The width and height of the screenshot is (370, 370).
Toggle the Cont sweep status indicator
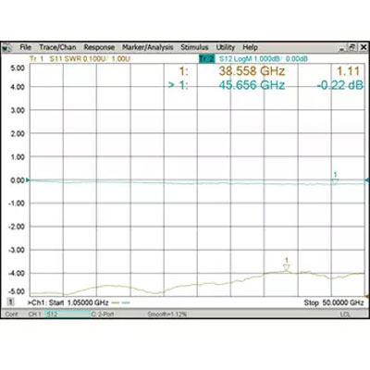click(12, 314)
